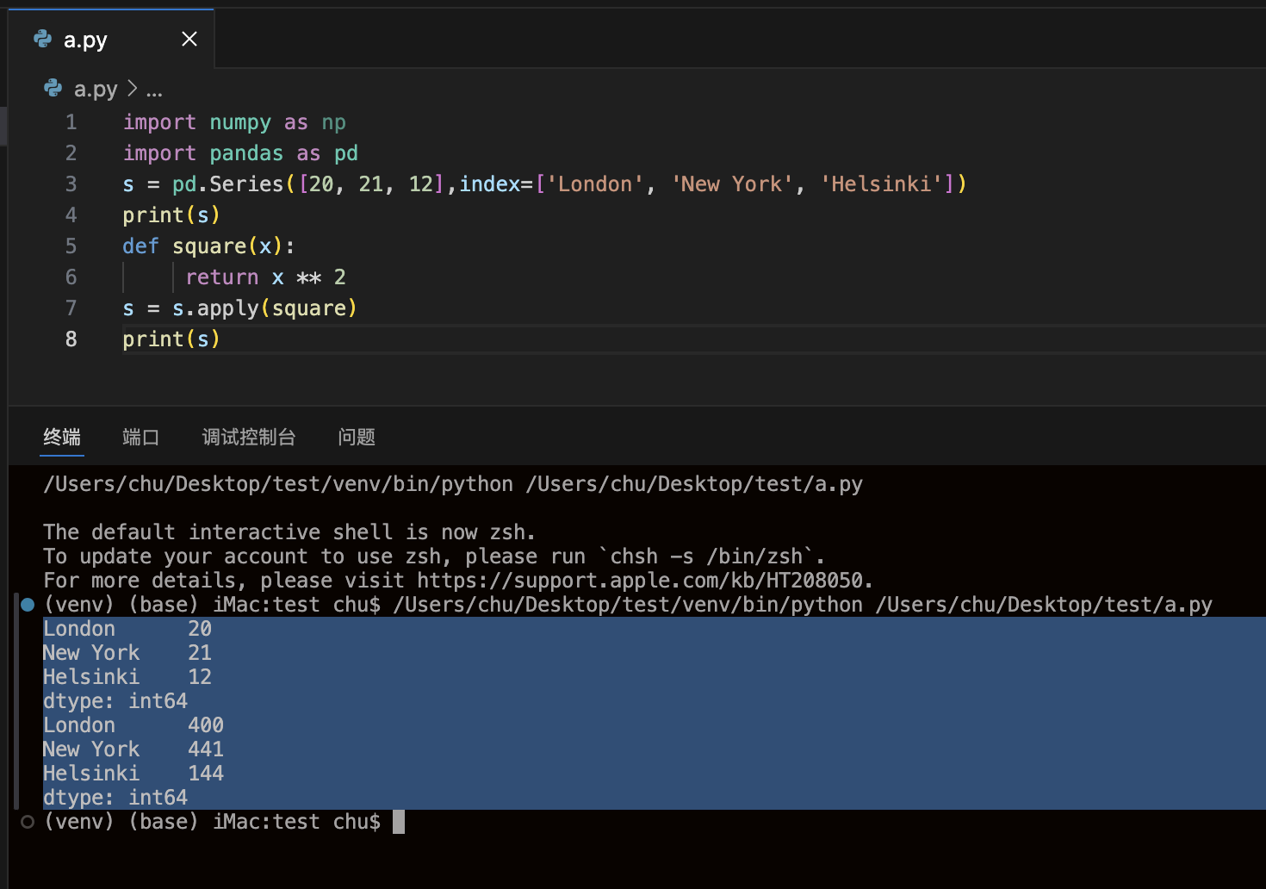The width and height of the screenshot is (1266, 889).
Task: Click line number 5 in the gutter
Action: (71, 246)
